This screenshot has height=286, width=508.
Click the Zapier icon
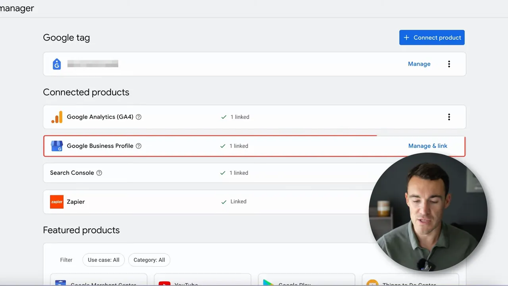pyautogui.click(x=57, y=202)
